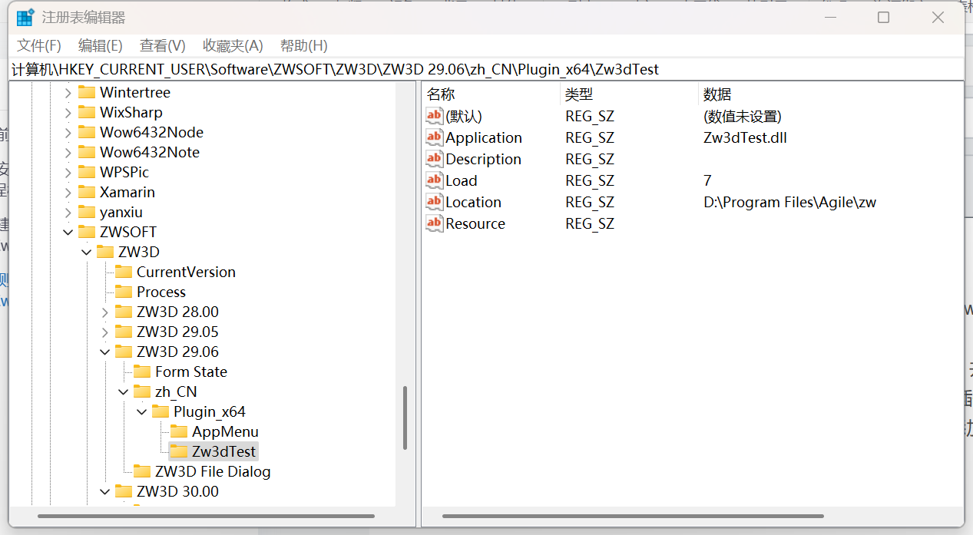
Task: Collapse the ZW3D key chevron
Action: [86, 252]
